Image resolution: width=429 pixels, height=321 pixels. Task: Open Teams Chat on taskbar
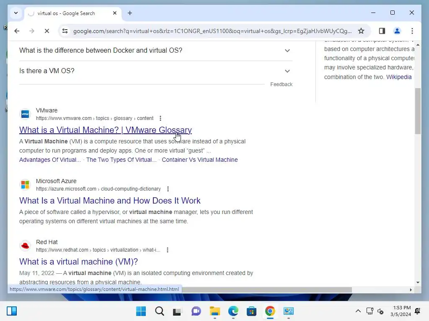point(196,311)
